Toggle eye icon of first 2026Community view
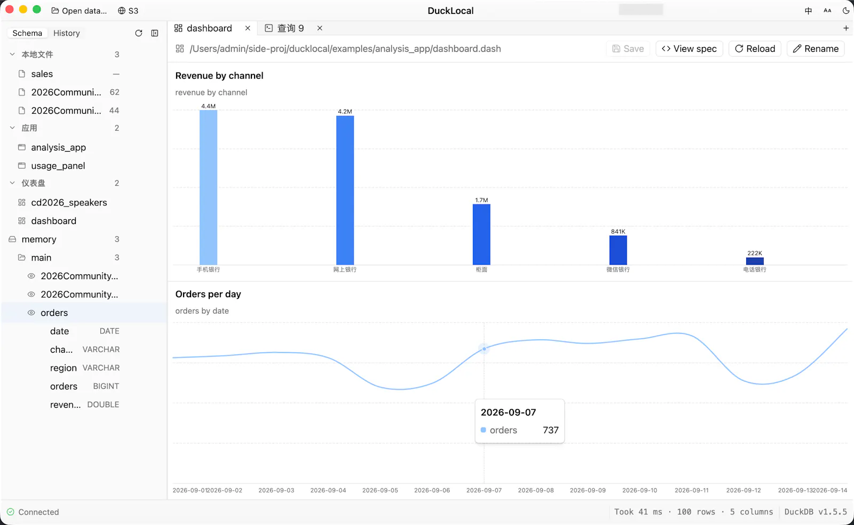This screenshot has width=854, height=525. coord(31,276)
